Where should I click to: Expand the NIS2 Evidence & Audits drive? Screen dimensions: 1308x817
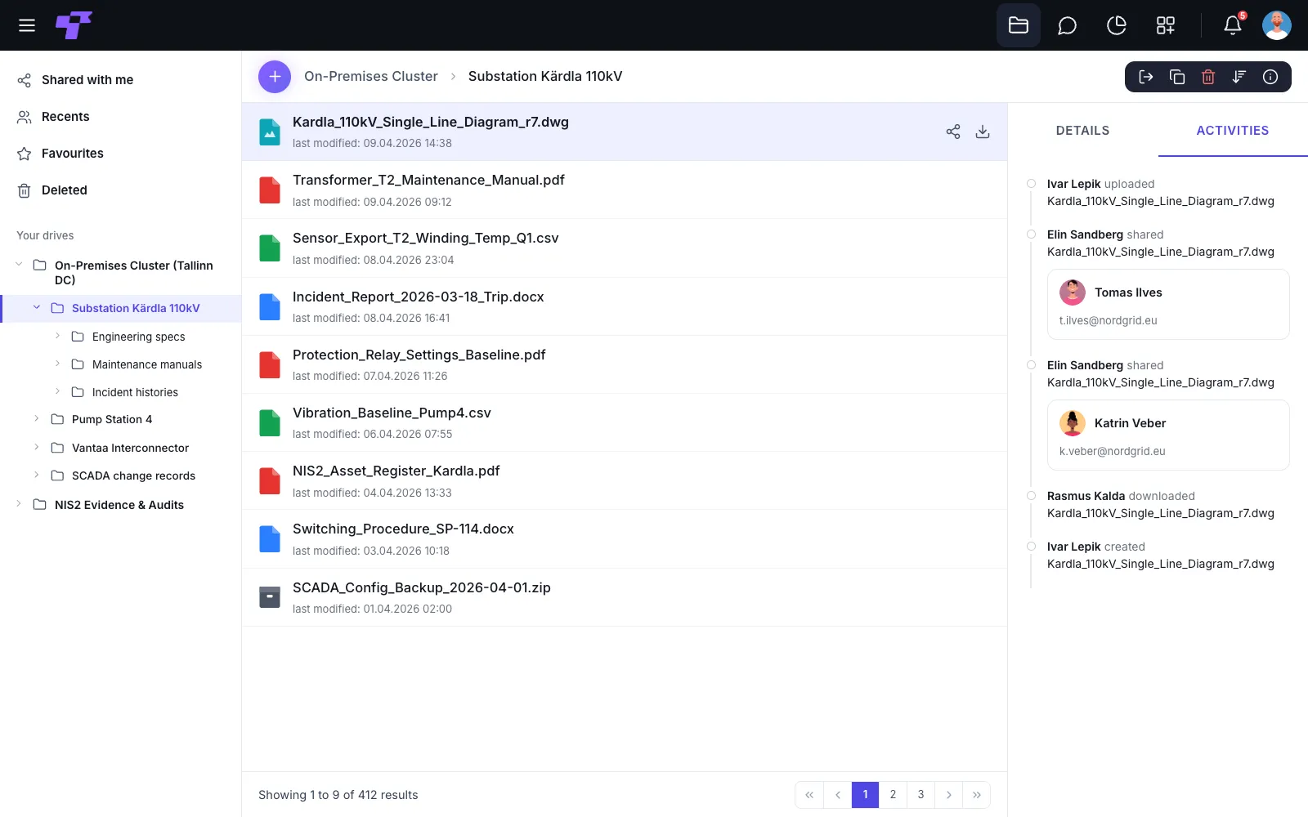coord(19,504)
